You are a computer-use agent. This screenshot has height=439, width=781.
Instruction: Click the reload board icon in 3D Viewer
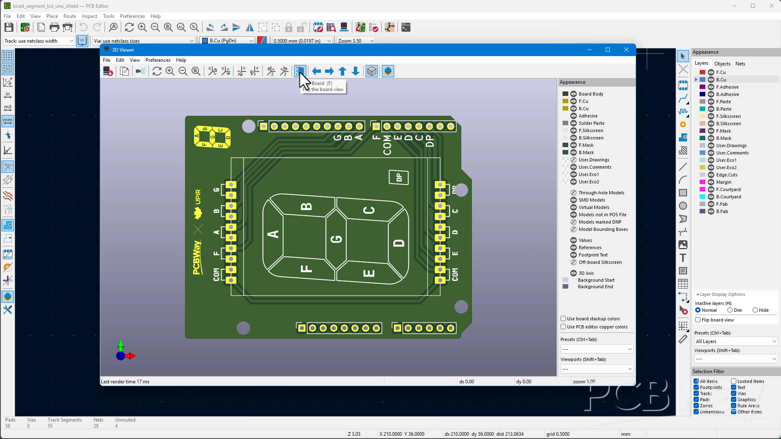pos(157,71)
